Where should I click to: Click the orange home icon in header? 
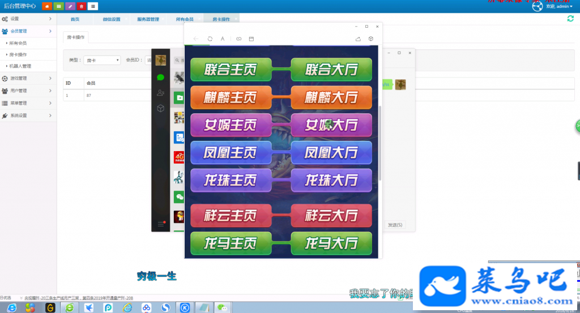click(47, 6)
